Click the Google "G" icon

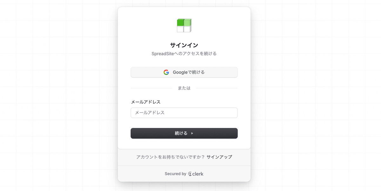click(166, 72)
